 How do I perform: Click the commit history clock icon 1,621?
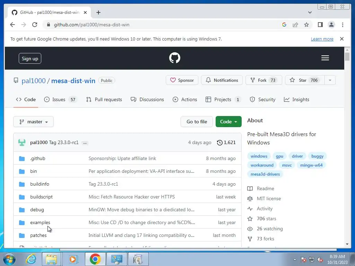coord(226,142)
